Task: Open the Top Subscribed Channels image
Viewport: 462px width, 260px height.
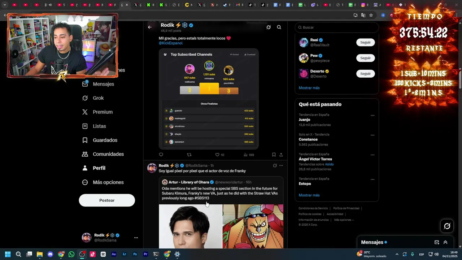Action: point(209,99)
